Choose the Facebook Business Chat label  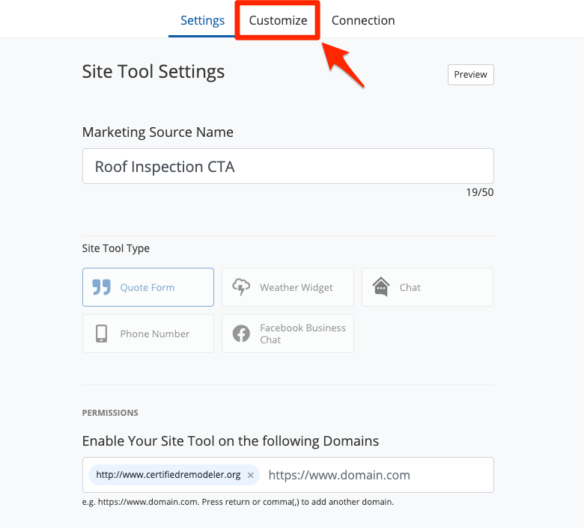coord(302,334)
